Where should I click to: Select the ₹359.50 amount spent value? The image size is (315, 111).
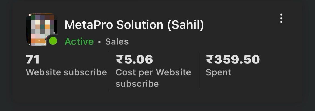pos(233,59)
